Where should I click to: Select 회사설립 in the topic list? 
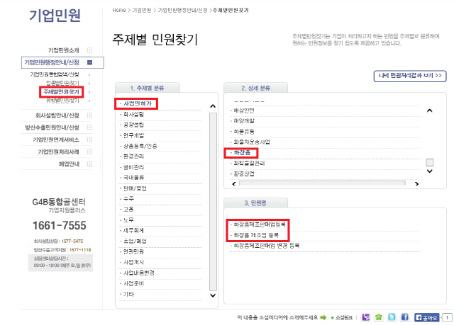pos(133,114)
